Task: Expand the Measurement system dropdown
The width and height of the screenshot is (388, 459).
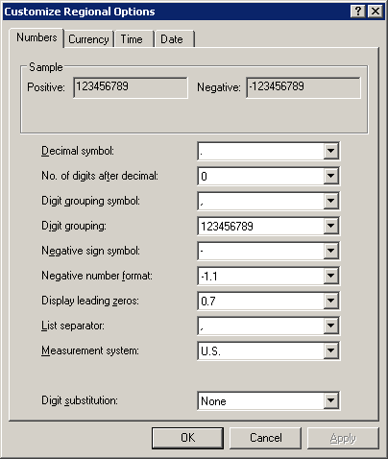Action: (x=330, y=350)
